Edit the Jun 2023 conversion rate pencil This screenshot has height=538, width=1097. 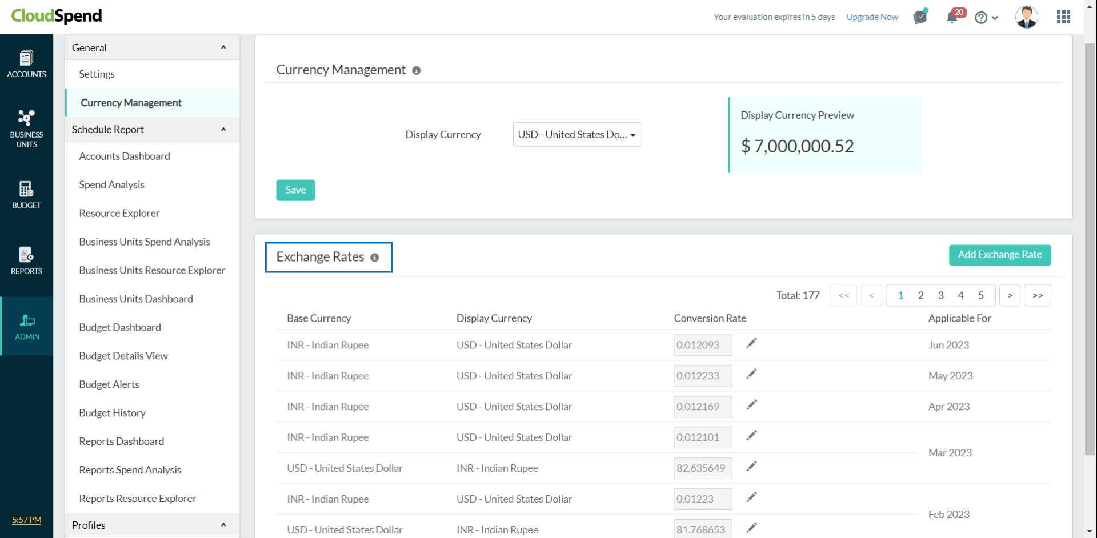coord(752,343)
